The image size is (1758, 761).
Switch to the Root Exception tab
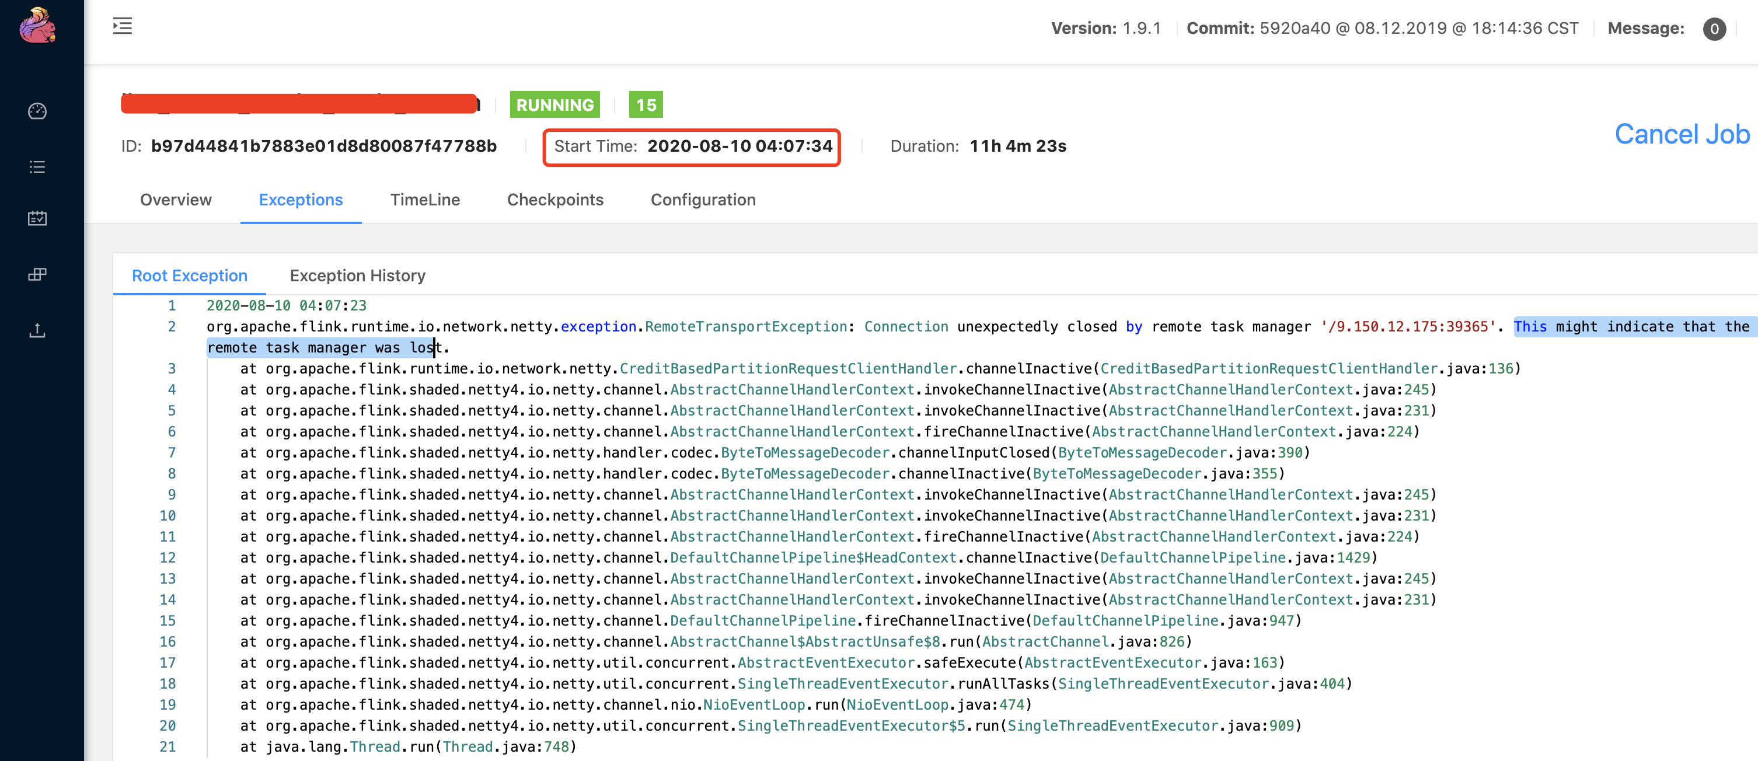click(x=190, y=275)
